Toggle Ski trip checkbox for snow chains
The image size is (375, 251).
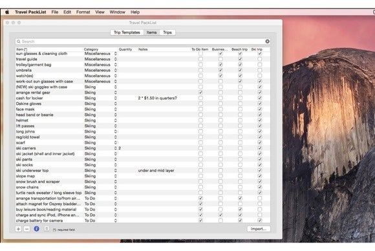point(260,187)
